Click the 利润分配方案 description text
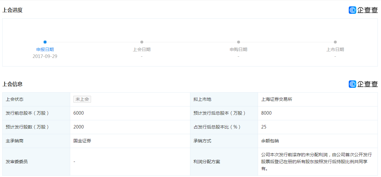The height and width of the screenshot is (177, 381). 316,162
